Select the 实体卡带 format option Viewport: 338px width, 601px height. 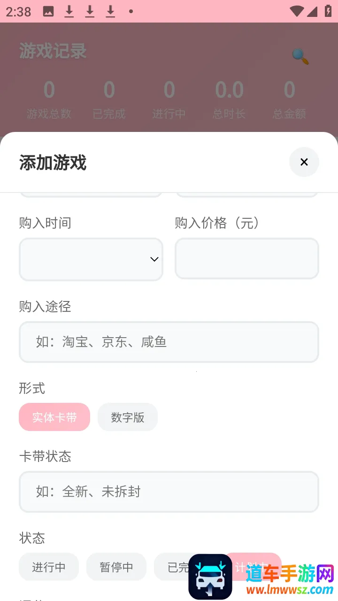(x=54, y=417)
